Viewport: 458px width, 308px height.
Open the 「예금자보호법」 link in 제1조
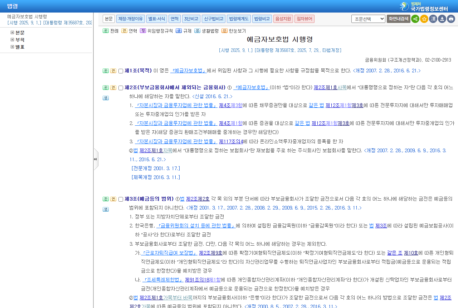(x=188, y=71)
